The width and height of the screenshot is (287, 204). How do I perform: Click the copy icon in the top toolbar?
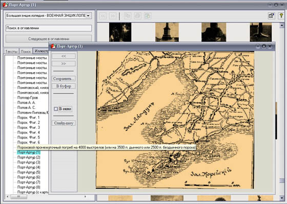pos(128,16)
